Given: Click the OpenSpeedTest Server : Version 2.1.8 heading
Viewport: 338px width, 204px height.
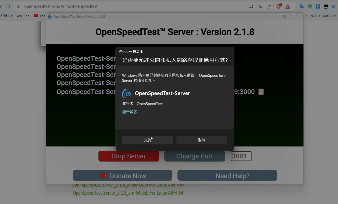Looking at the screenshot, I should coord(175,32).
